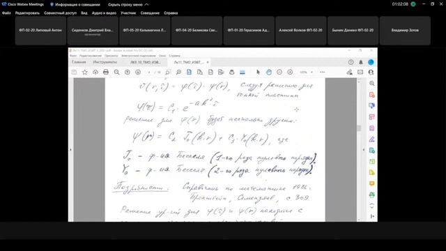Open the yellow comment bubble tool

point(371,183)
